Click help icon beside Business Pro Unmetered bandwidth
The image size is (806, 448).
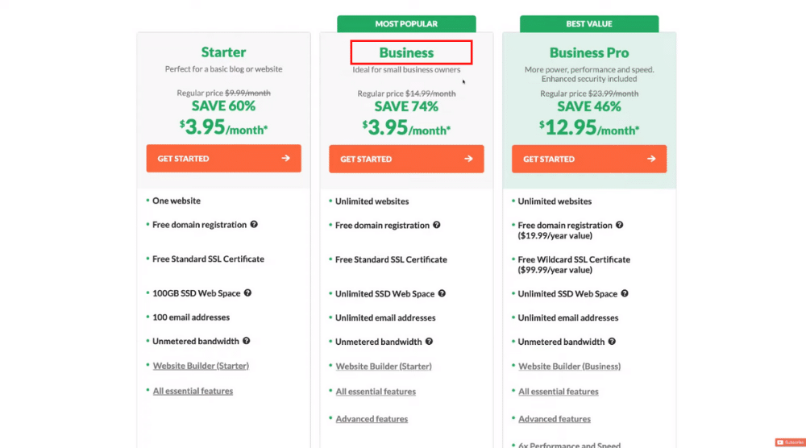click(613, 342)
